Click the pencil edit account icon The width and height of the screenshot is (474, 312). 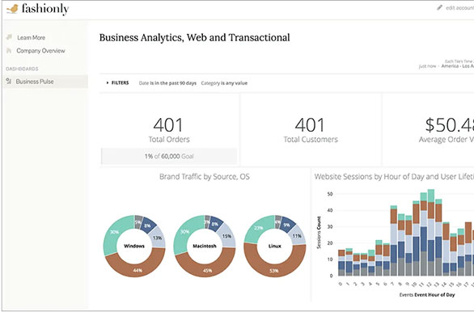[x=439, y=7]
